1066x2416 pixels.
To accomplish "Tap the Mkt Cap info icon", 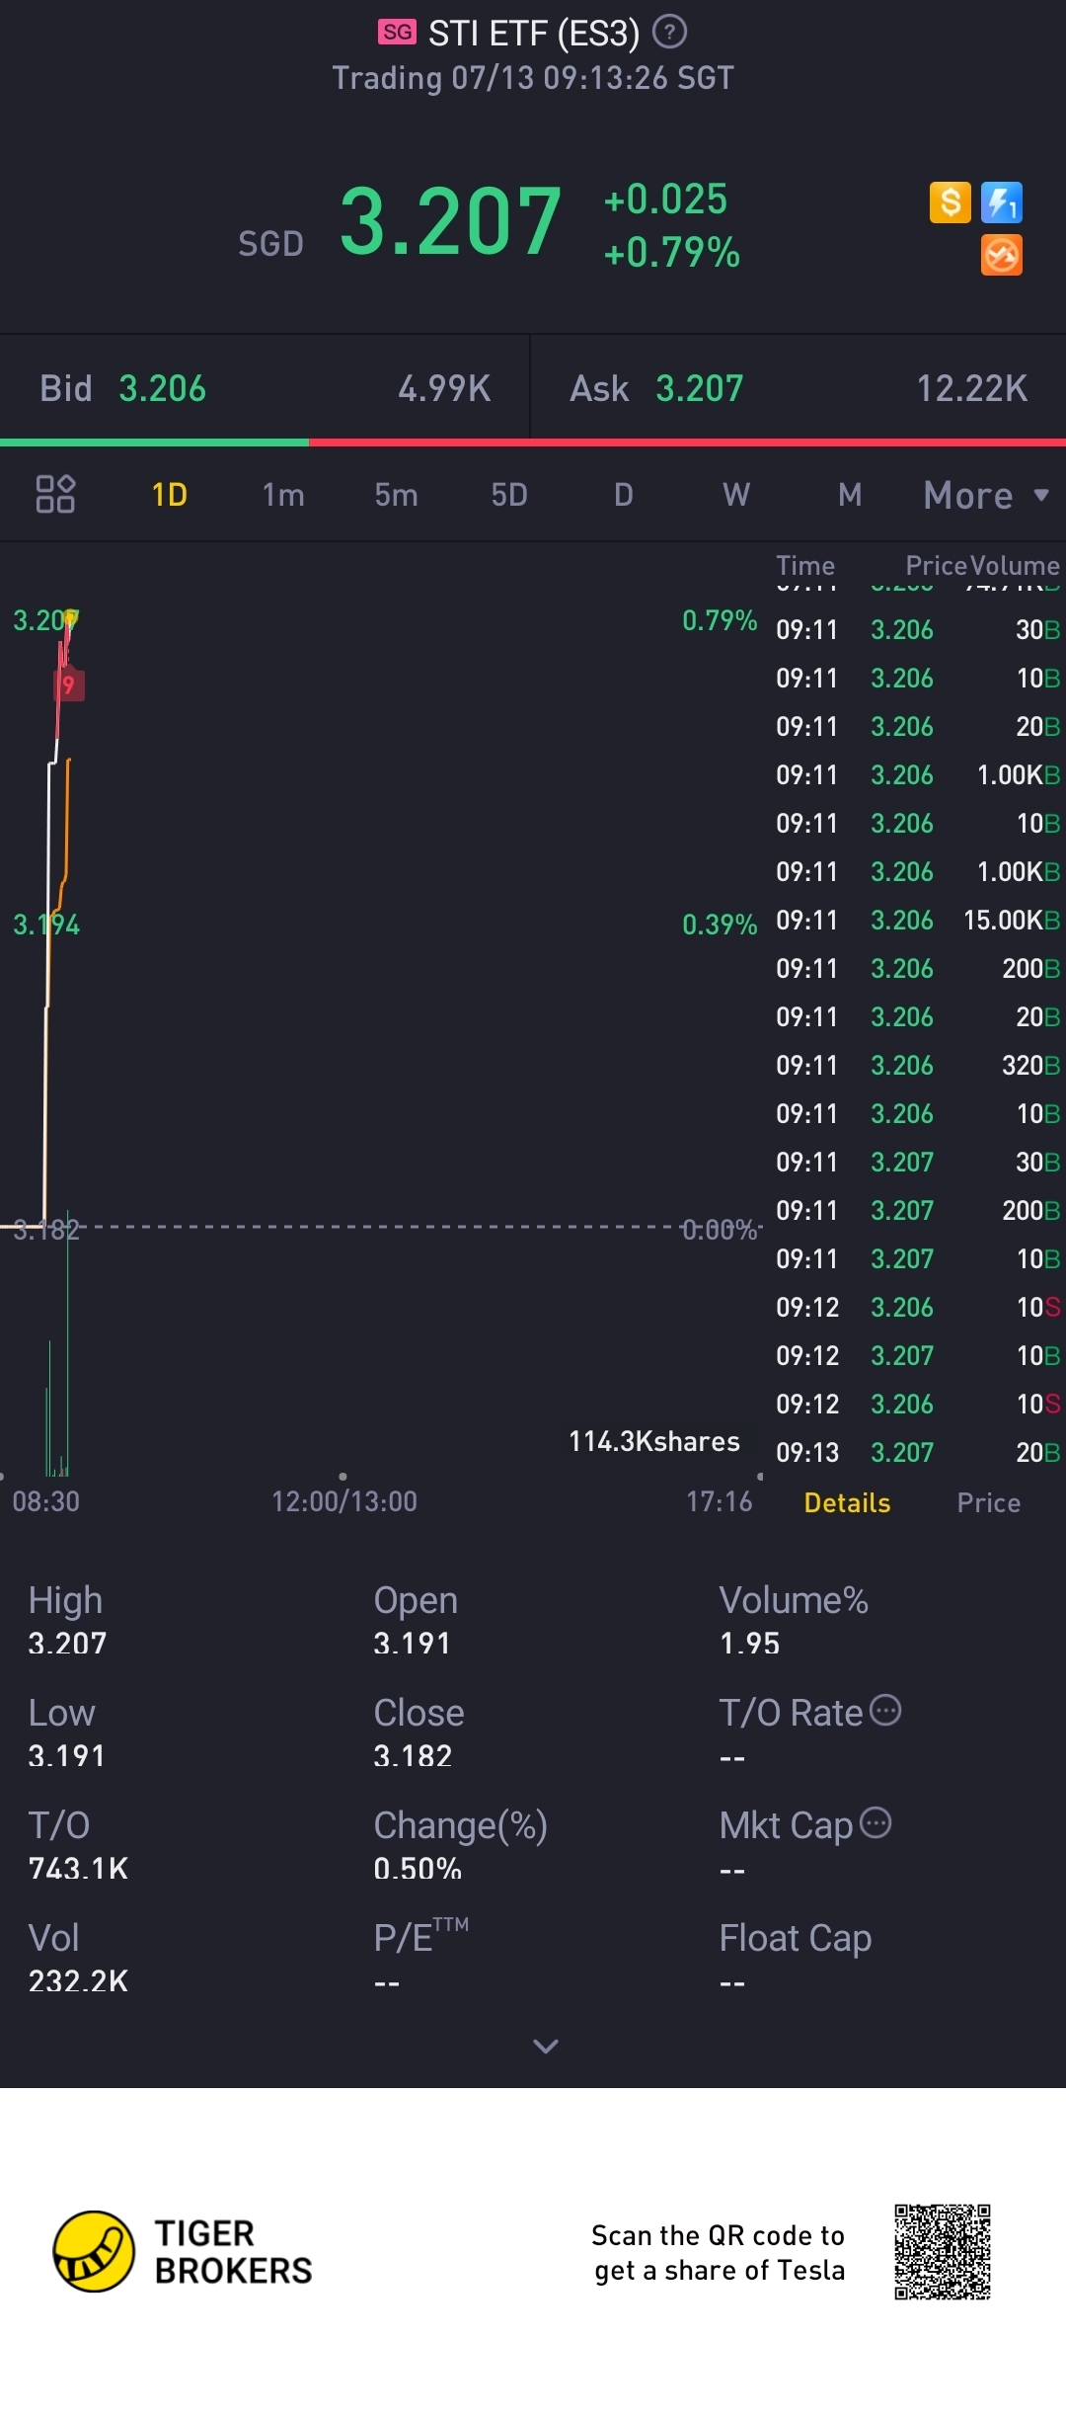I will pyautogui.click(x=876, y=1822).
